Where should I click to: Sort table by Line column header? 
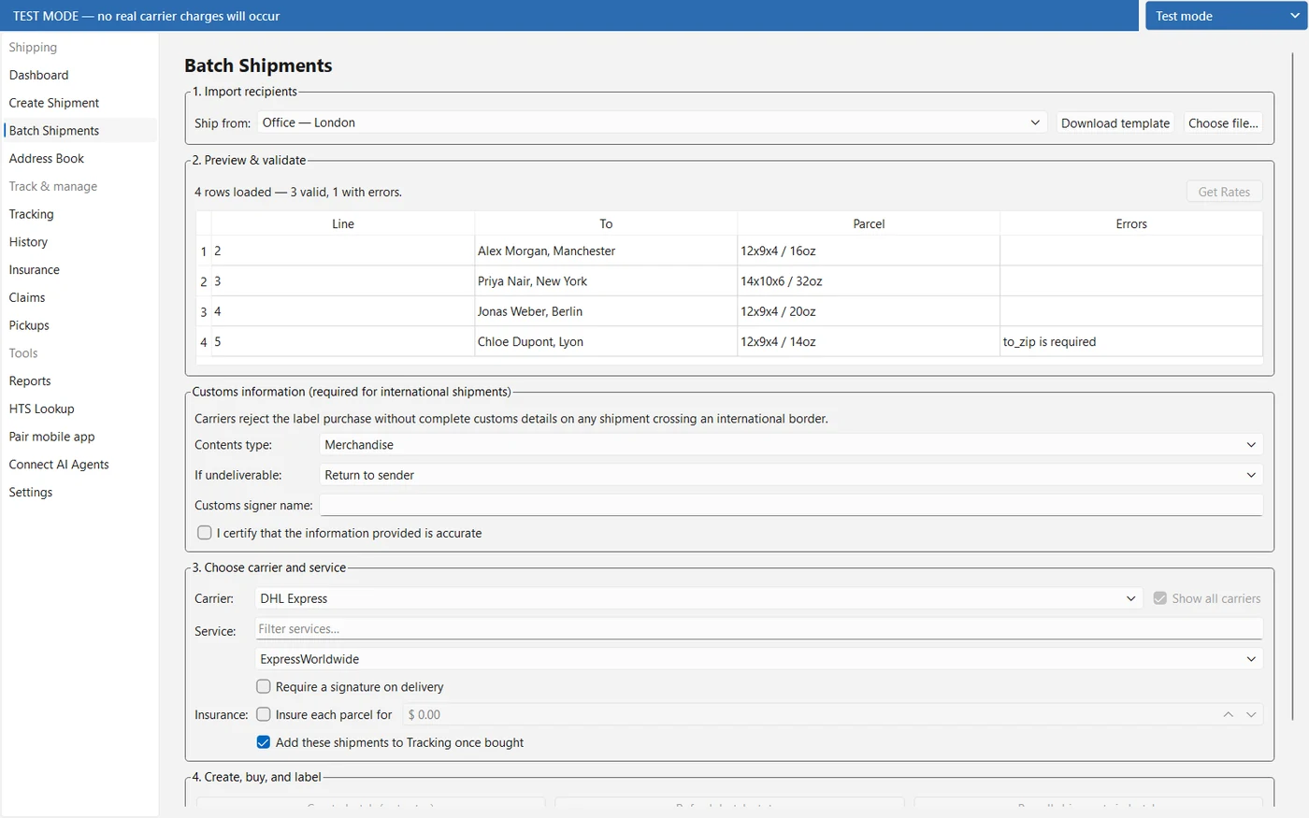tap(343, 224)
